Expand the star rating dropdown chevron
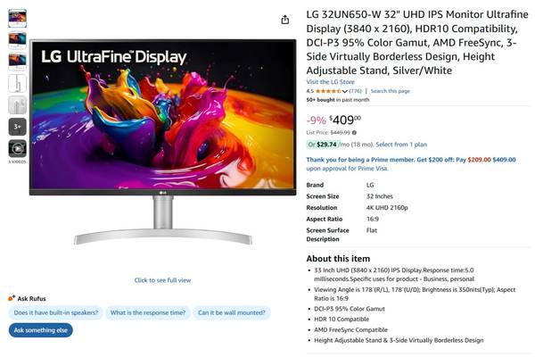Image resolution: width=535 pixels, height=357 pixels. (x=344, y=91)
